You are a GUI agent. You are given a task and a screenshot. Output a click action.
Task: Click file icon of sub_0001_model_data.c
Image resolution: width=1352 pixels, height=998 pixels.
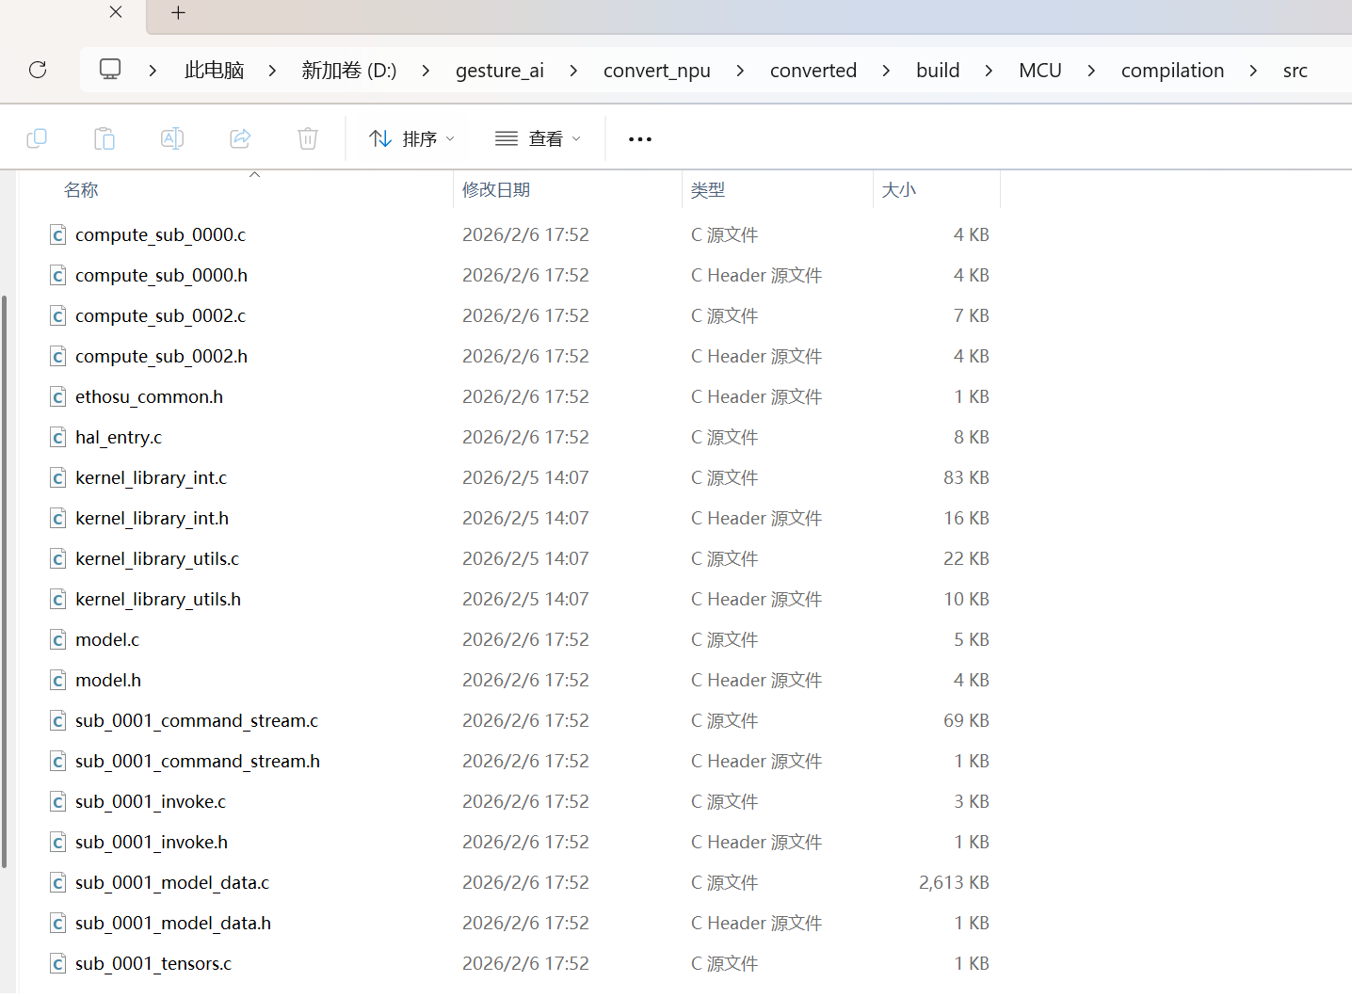click(58, 882)
